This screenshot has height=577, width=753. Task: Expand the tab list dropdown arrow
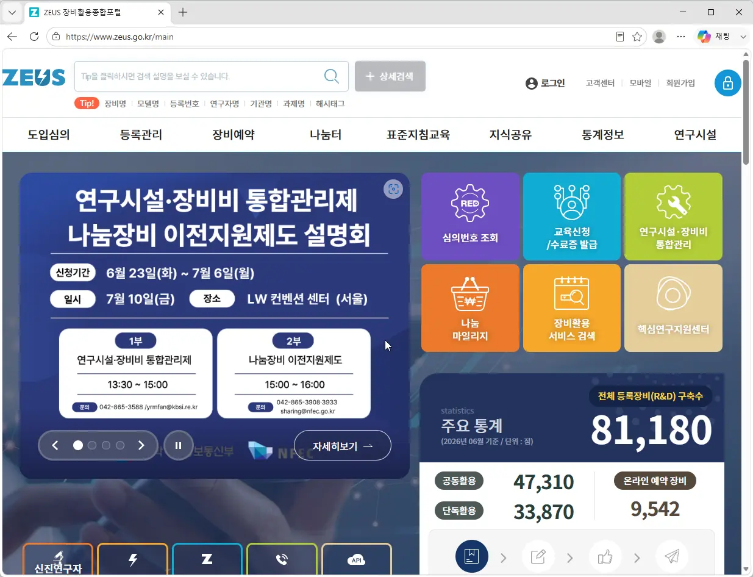(12, 12)
